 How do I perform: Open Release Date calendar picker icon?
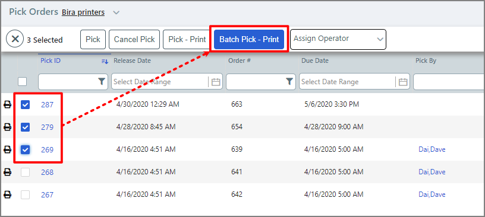(216, 82)
